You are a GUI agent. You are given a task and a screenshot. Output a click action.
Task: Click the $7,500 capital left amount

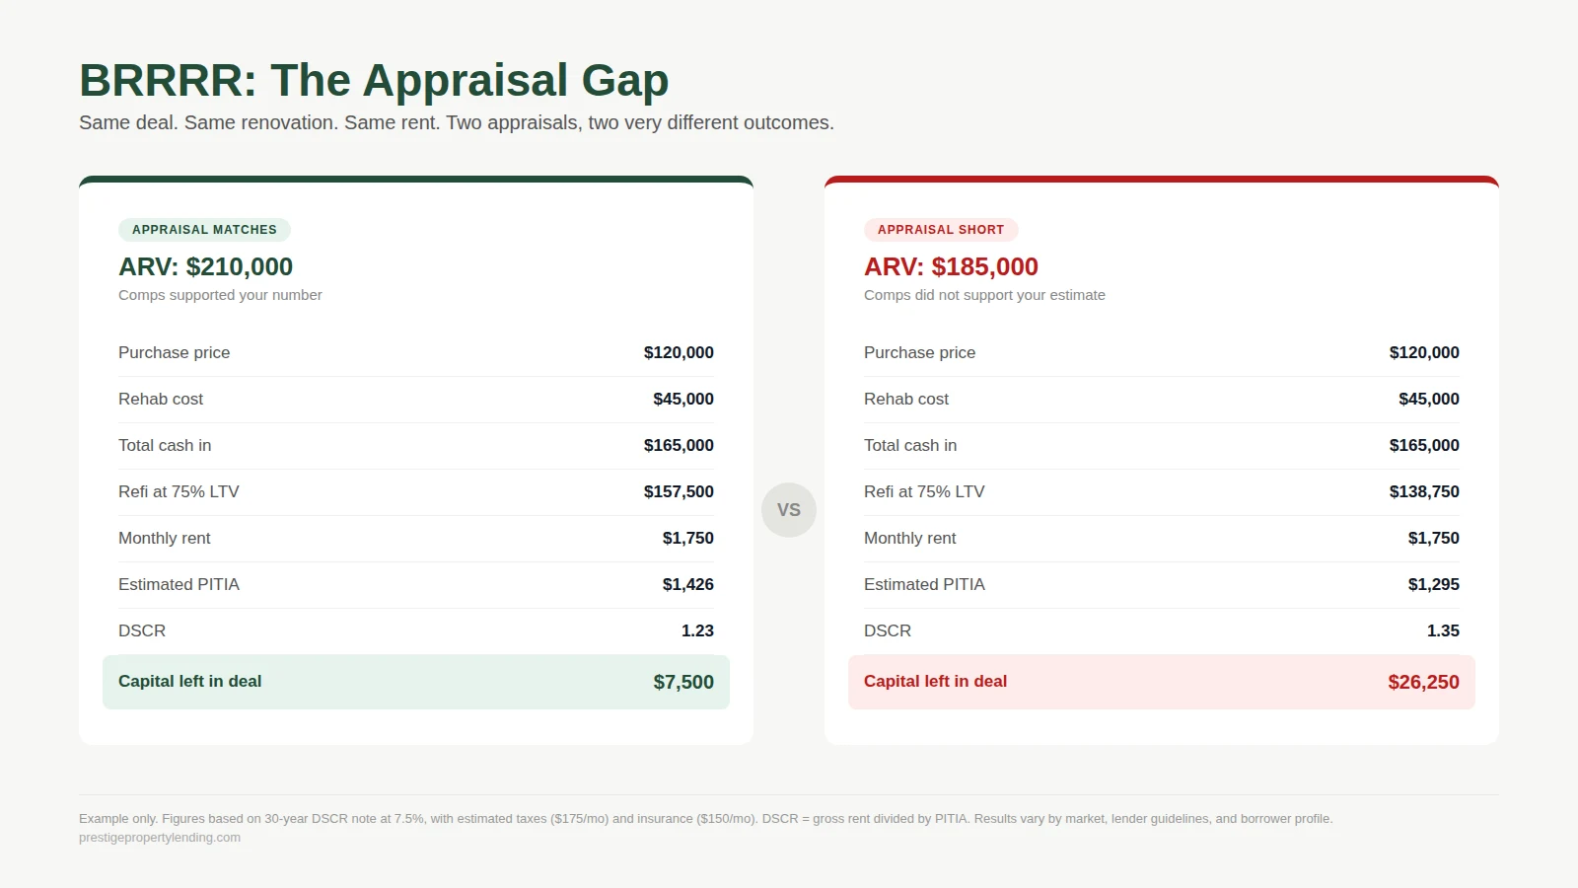coord(683,682)
